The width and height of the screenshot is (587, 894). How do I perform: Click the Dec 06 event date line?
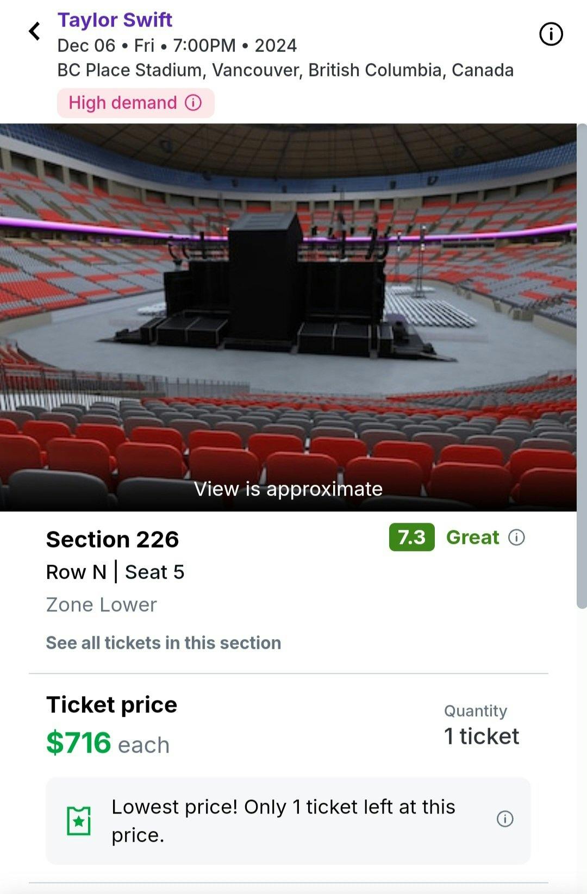pos(177,46)
